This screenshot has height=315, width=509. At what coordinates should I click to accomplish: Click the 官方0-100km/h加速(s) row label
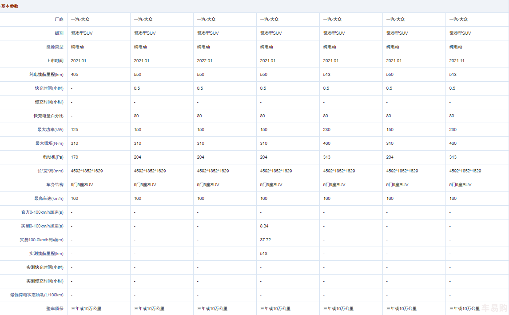coord(43,212)
